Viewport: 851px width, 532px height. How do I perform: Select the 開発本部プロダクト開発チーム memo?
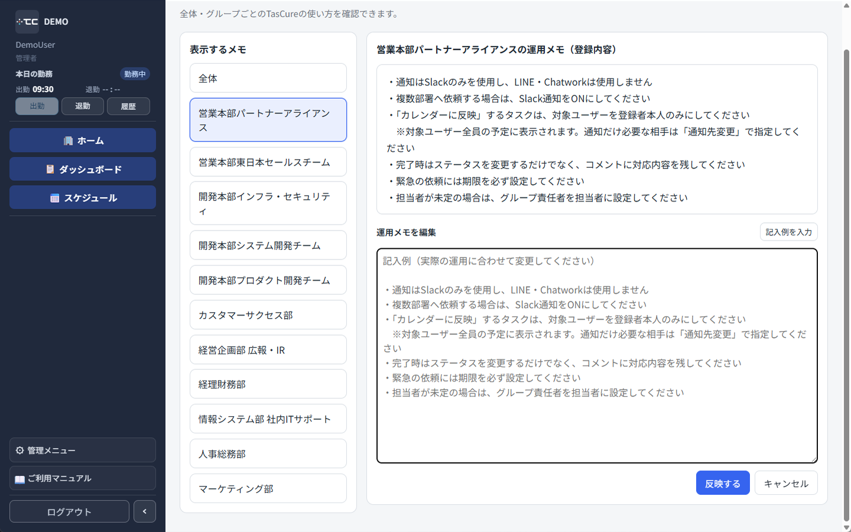click(268, 280)
